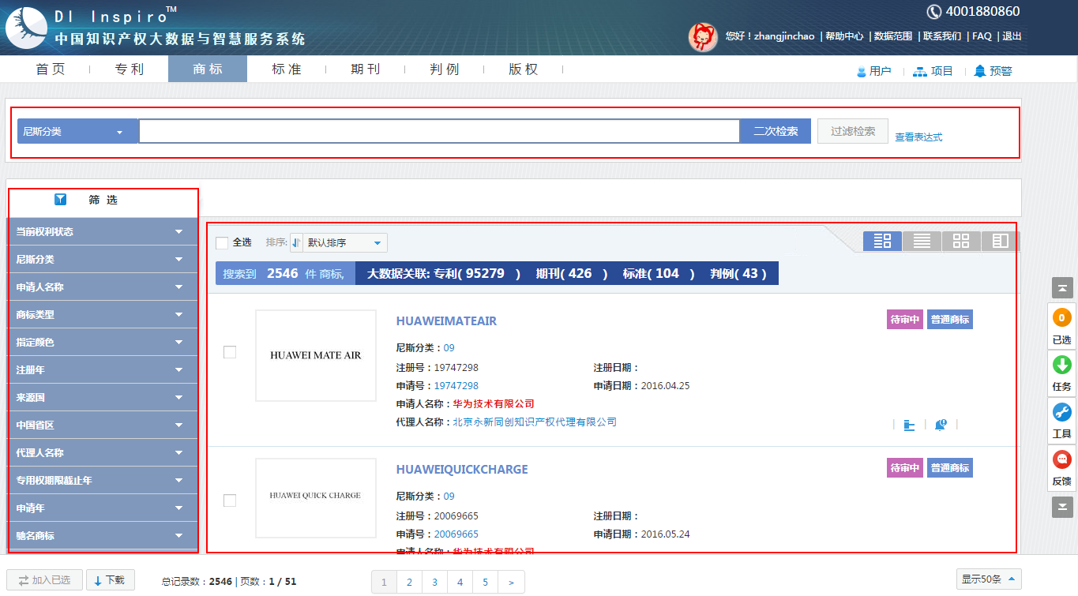The image size is (1078, 596).
Task: Switch to the compact lines list view
Action: tap(922, 241)
